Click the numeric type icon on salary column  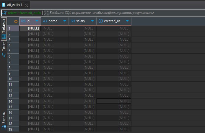click(x=73, y=21)
